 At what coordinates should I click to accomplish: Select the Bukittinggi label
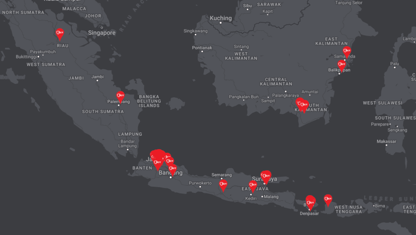tap(26, 57)
